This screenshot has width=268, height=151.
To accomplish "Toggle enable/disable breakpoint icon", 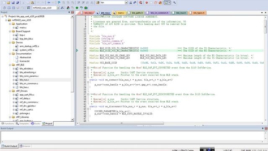I will (151, 3).
